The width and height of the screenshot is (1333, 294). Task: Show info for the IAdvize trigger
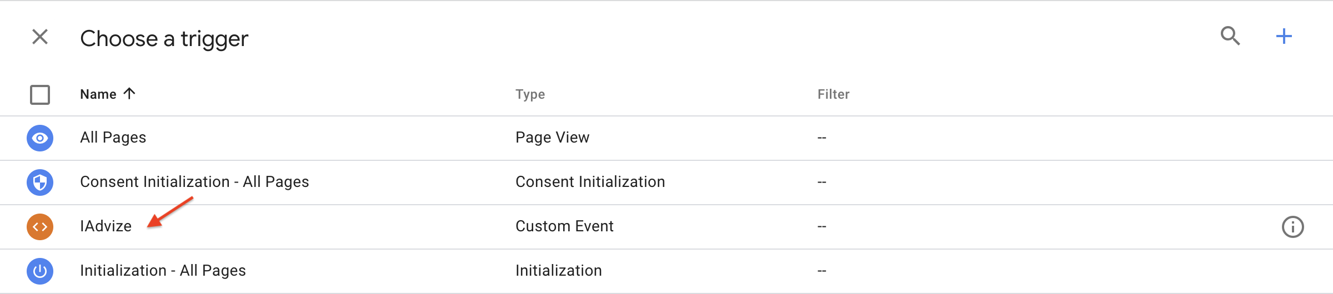coord(1292,227)
